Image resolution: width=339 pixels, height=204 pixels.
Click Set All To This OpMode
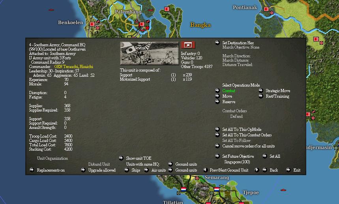[x=217, y=129]
